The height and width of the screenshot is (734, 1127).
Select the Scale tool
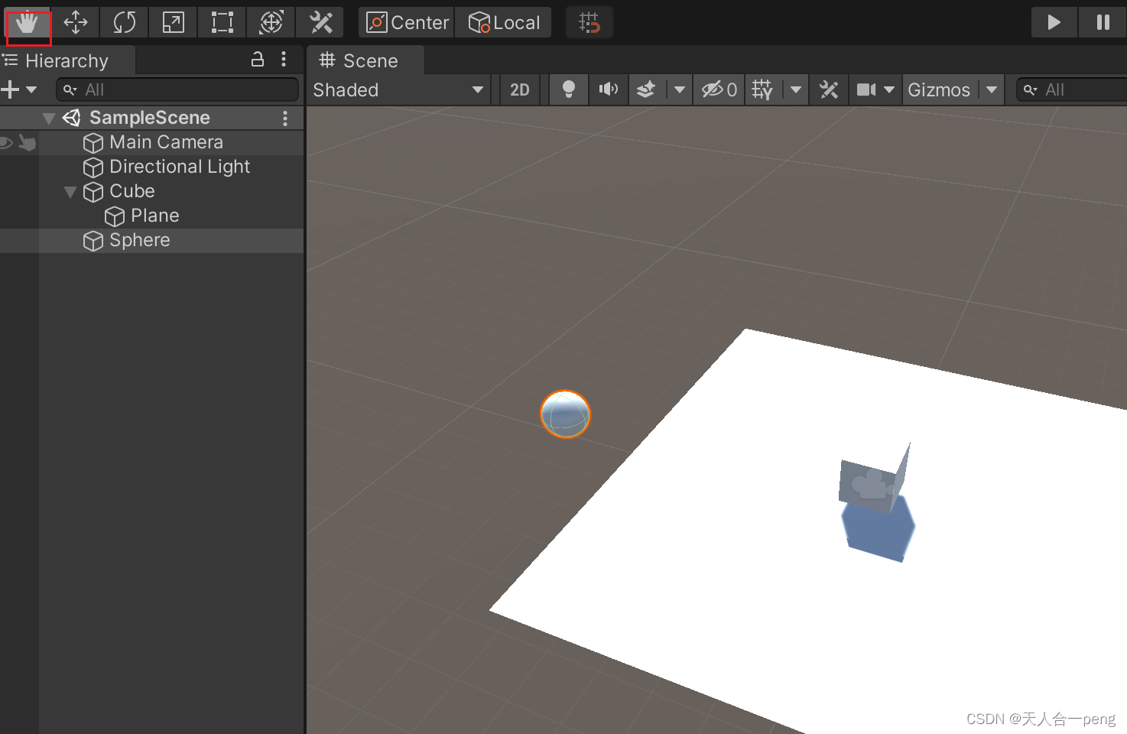coord(174,23)
